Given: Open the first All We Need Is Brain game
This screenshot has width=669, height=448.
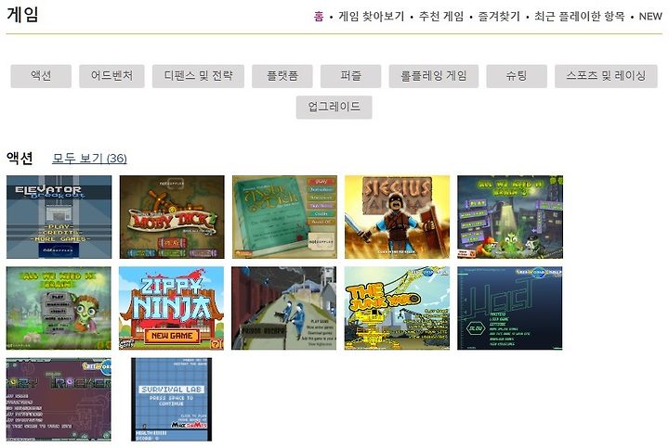Looking at the screenshot, I should pyautogui.click(x=59, y=308).
